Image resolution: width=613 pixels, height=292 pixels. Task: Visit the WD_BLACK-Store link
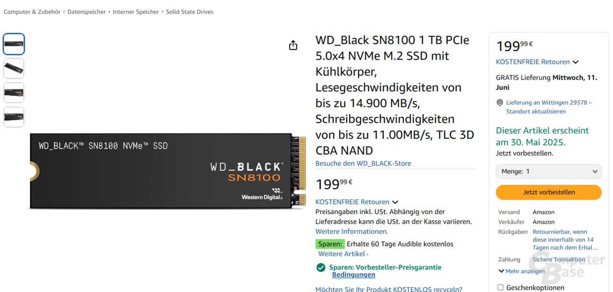tap(363, 164)
